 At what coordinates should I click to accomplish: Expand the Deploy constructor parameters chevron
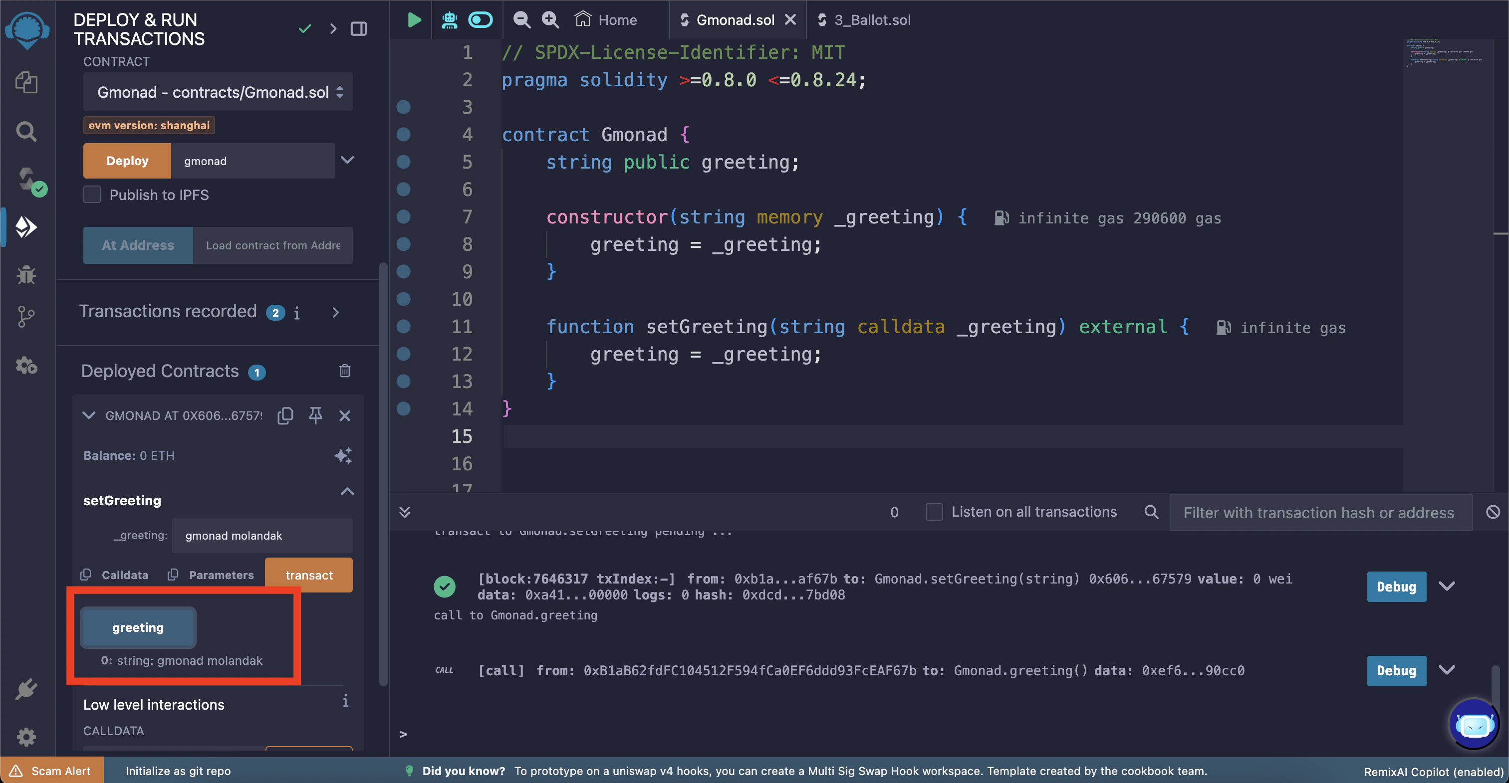[347, 161]
